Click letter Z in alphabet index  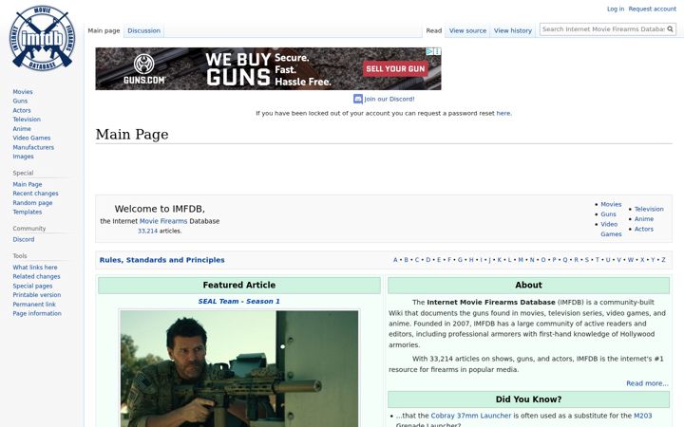point(663,260)
